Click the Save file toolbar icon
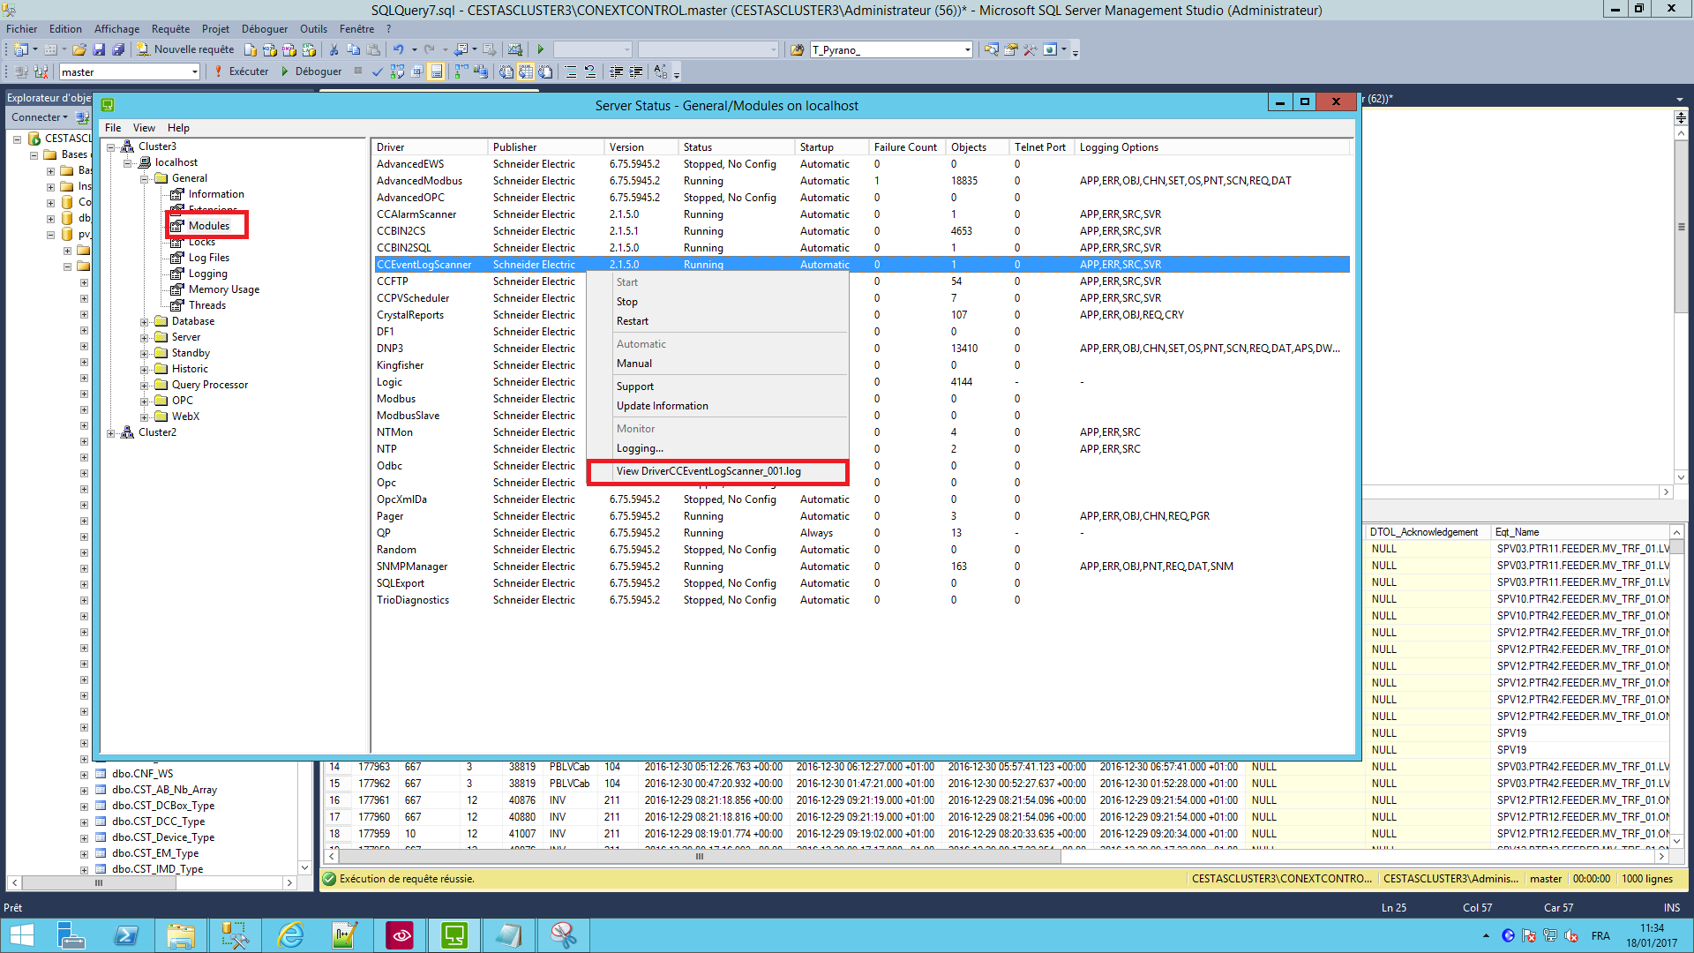Image resolution: width=1694 pixels, height=953 pixels. click(99, 50)
